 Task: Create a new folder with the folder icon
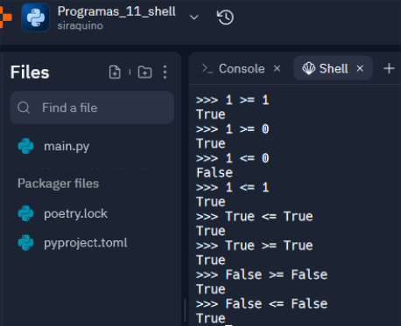pyautogui.click(x=144, y=72)
